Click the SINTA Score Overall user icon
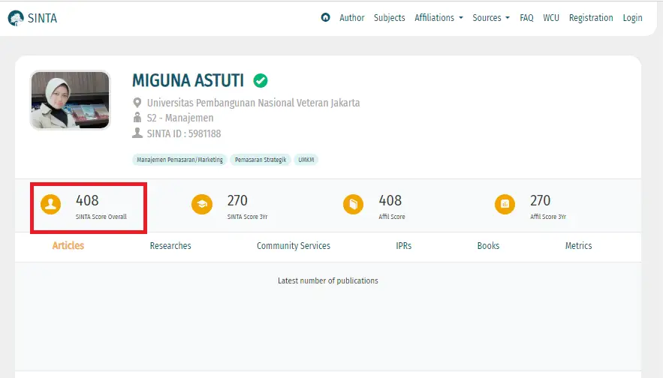Screen dimensions: 663x378 (51, 205)
